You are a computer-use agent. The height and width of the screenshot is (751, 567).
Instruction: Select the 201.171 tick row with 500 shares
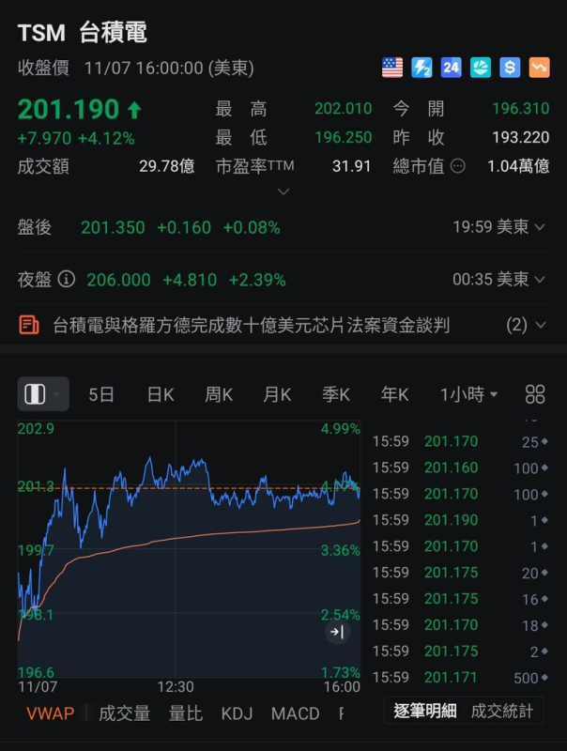461,678
